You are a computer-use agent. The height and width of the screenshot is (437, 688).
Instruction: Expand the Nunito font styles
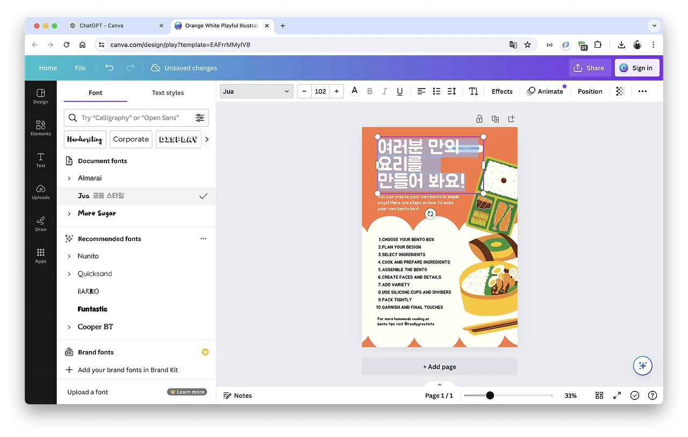(69, 257)
